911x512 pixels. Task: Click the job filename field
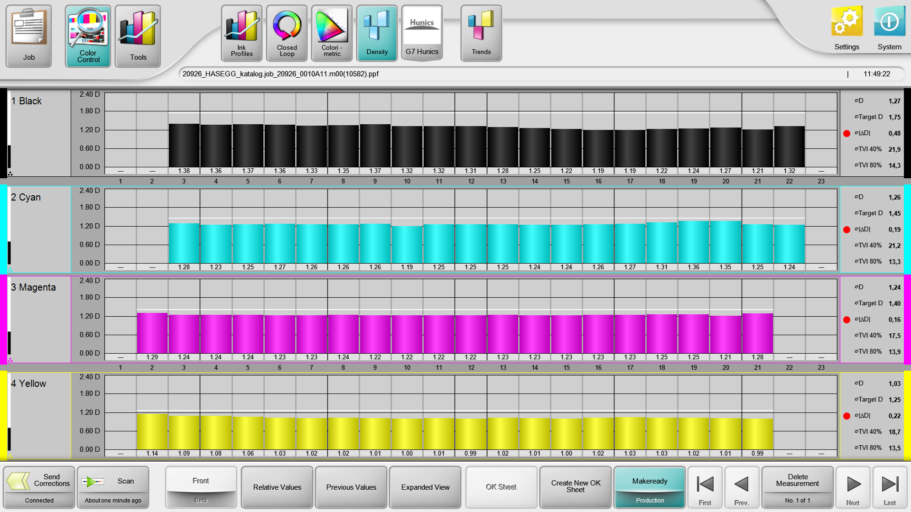[541, 74]
